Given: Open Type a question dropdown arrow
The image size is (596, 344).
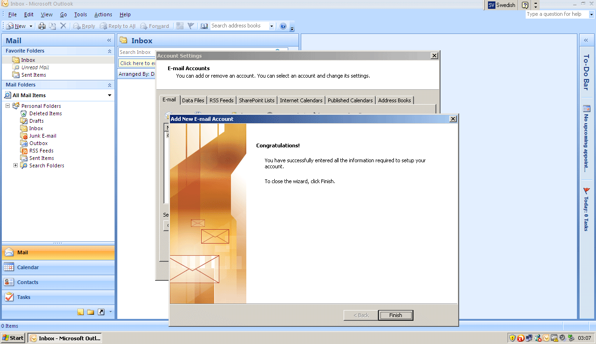Looking at the screenshot, I should click(x=592, y=14).
